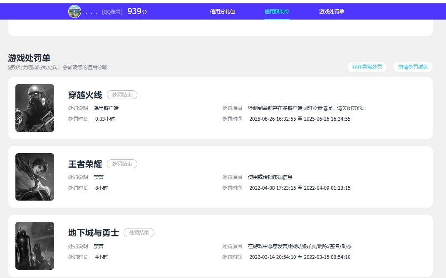Select the 地下城与勇士 title text
Viewport: 446px width, 278px height.
pos(94,233)
